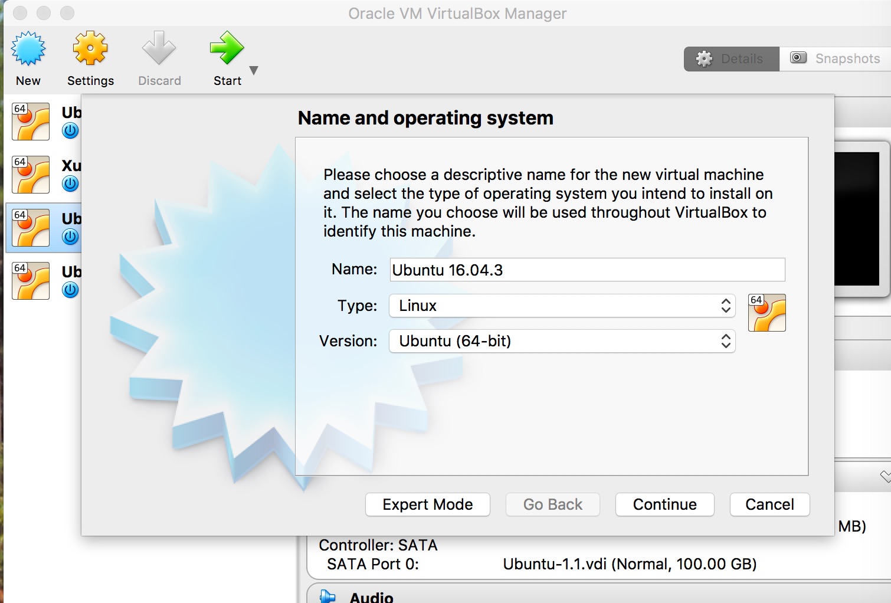Click the Audio section speaker icon
Screen dimensions: 891x603
pyautogui.click(x=327, y=596)
